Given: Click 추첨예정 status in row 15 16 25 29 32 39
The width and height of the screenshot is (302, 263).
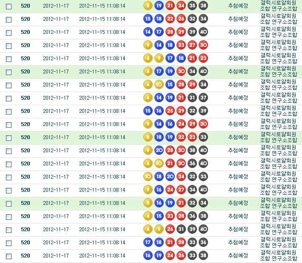Looking at the screenshot, I should [x=238, y=111].
